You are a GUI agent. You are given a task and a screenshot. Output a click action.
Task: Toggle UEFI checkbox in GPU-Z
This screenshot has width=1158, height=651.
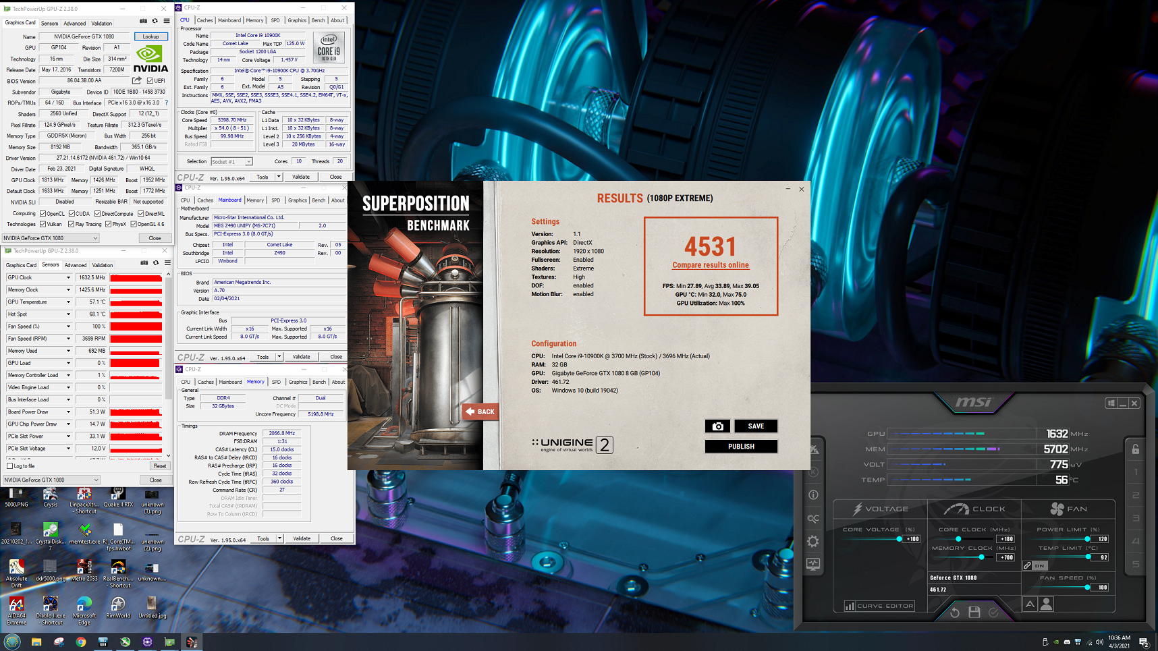pyautogui.click(x=150, y=80)
